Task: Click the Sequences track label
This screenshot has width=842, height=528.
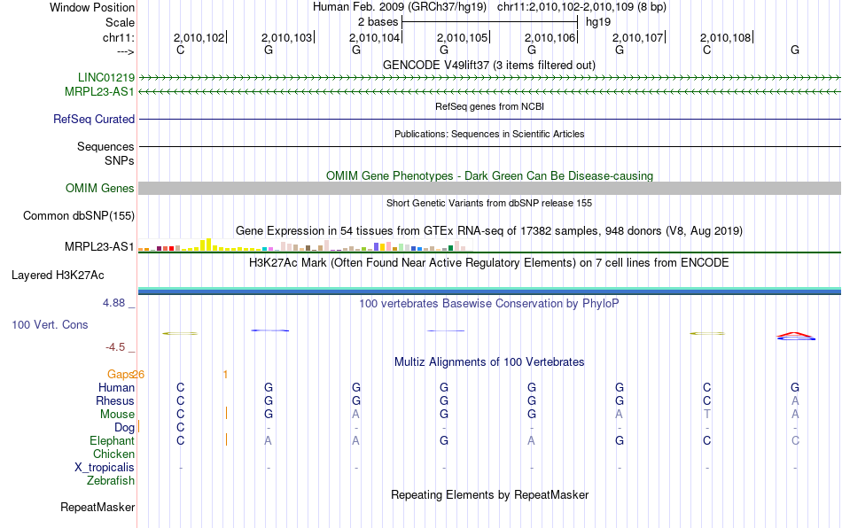Action: click(105, 146)
